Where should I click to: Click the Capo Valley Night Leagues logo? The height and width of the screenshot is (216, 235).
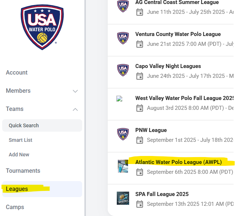point(123,70)
